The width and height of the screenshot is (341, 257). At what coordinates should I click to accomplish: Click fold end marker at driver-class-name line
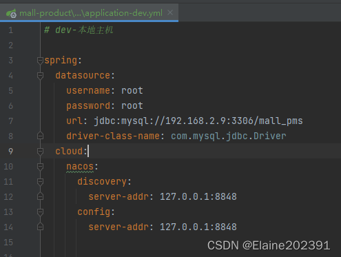click(40, 136)
